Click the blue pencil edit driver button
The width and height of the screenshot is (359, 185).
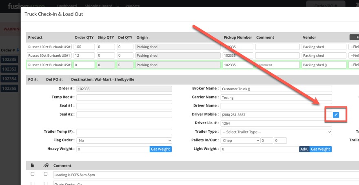tap(336, 115)
